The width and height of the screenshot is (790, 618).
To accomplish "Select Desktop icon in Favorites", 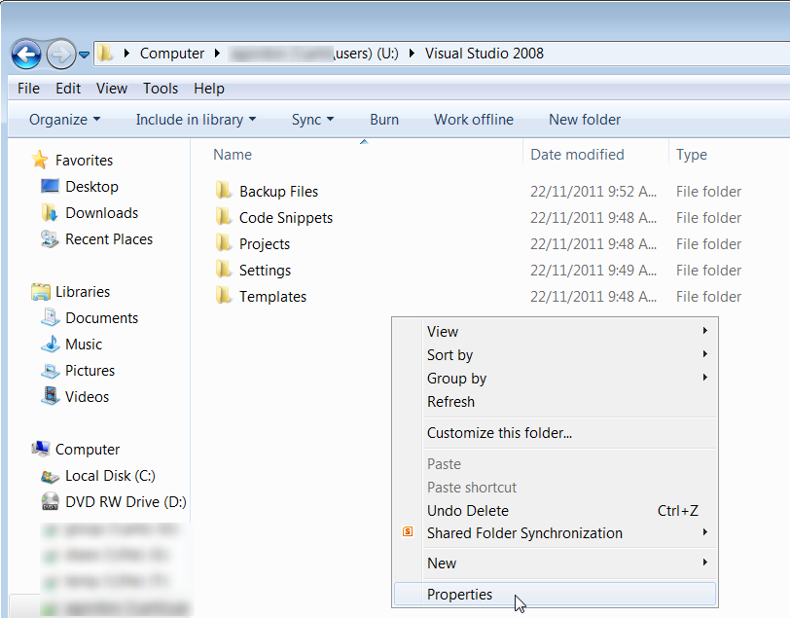I will coord(50,186).
